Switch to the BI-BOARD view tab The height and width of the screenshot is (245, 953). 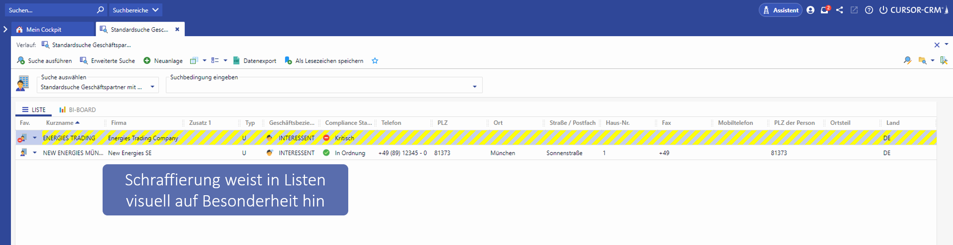coord(78,110)
